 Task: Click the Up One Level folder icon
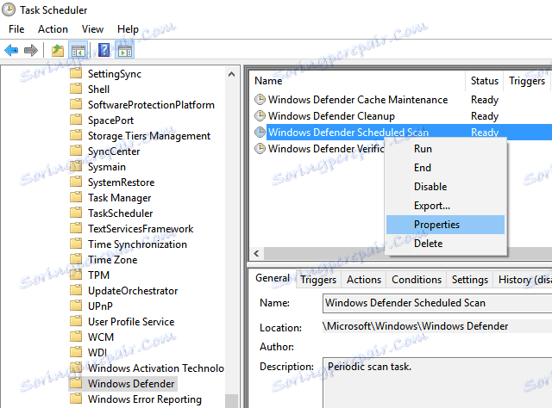(58, 50)
